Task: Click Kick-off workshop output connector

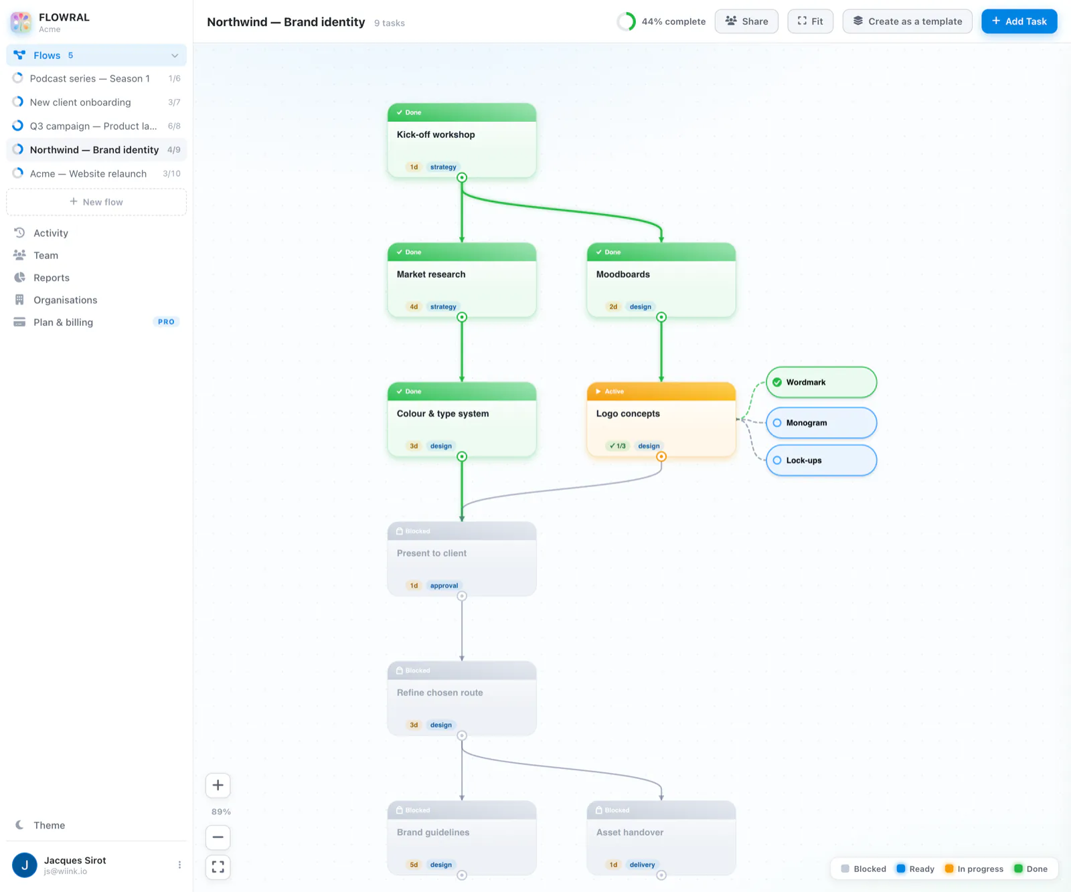Action: 462,177
